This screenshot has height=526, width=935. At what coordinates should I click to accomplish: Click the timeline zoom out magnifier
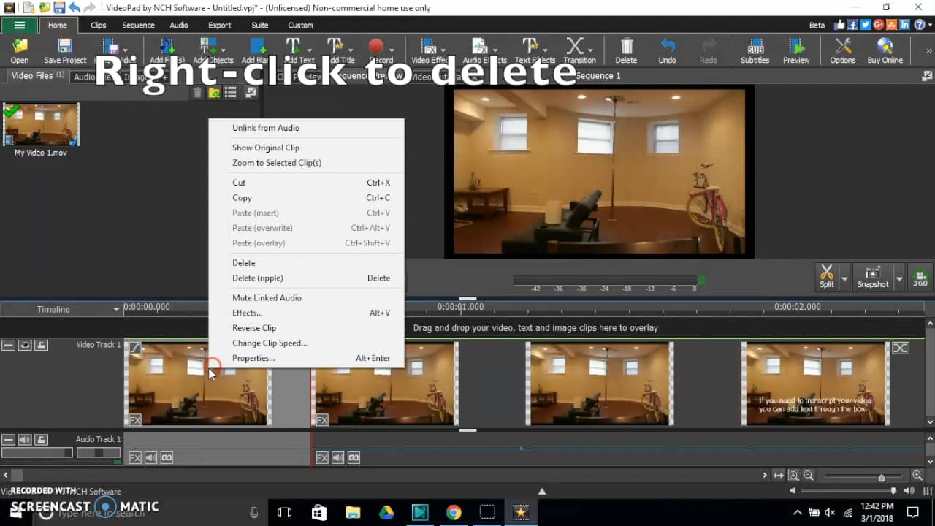click(809, 476)
